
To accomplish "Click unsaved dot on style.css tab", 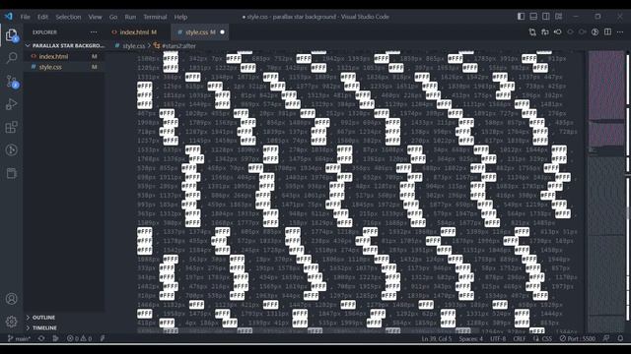I will coord(222,32).
